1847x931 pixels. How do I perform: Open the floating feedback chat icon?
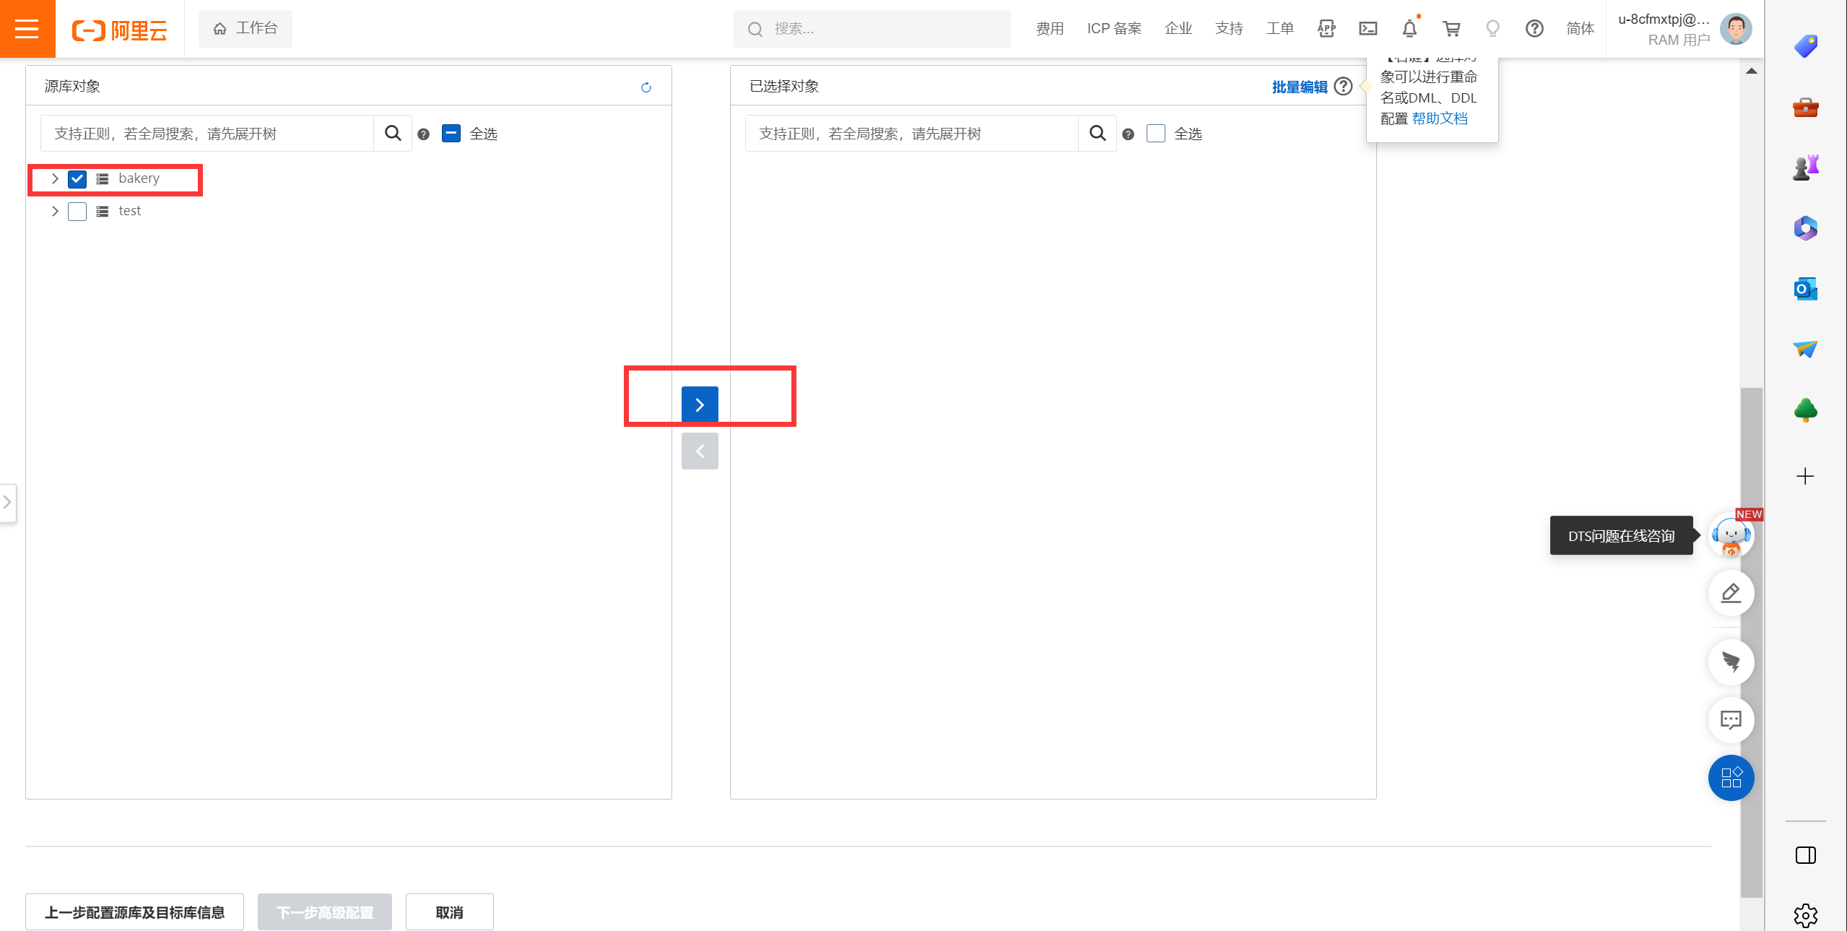(x=1731, y=719)
